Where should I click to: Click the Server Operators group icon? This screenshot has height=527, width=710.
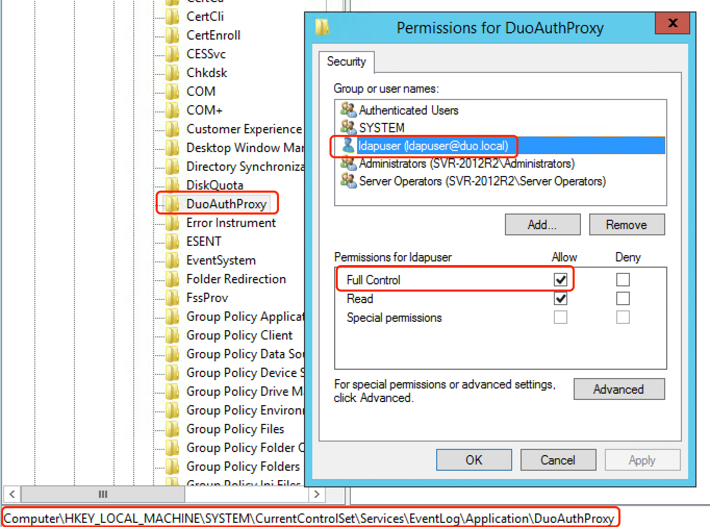[348, 181]
